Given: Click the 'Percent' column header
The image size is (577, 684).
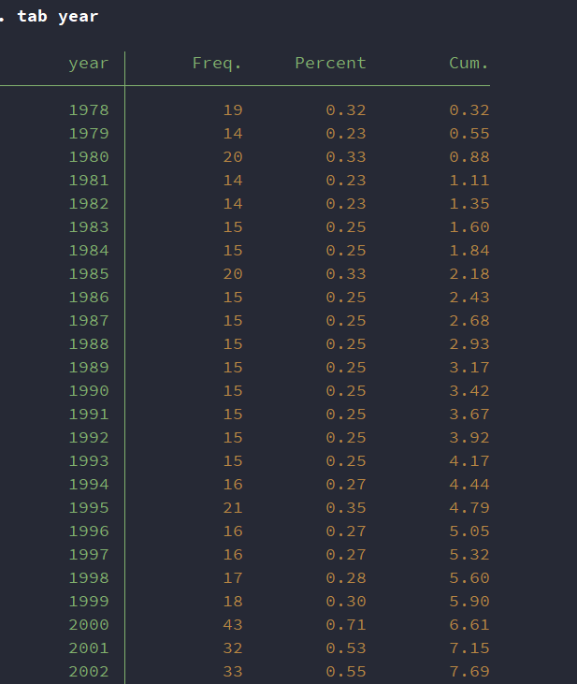Looking at the screenshot, I should (330, 64).
